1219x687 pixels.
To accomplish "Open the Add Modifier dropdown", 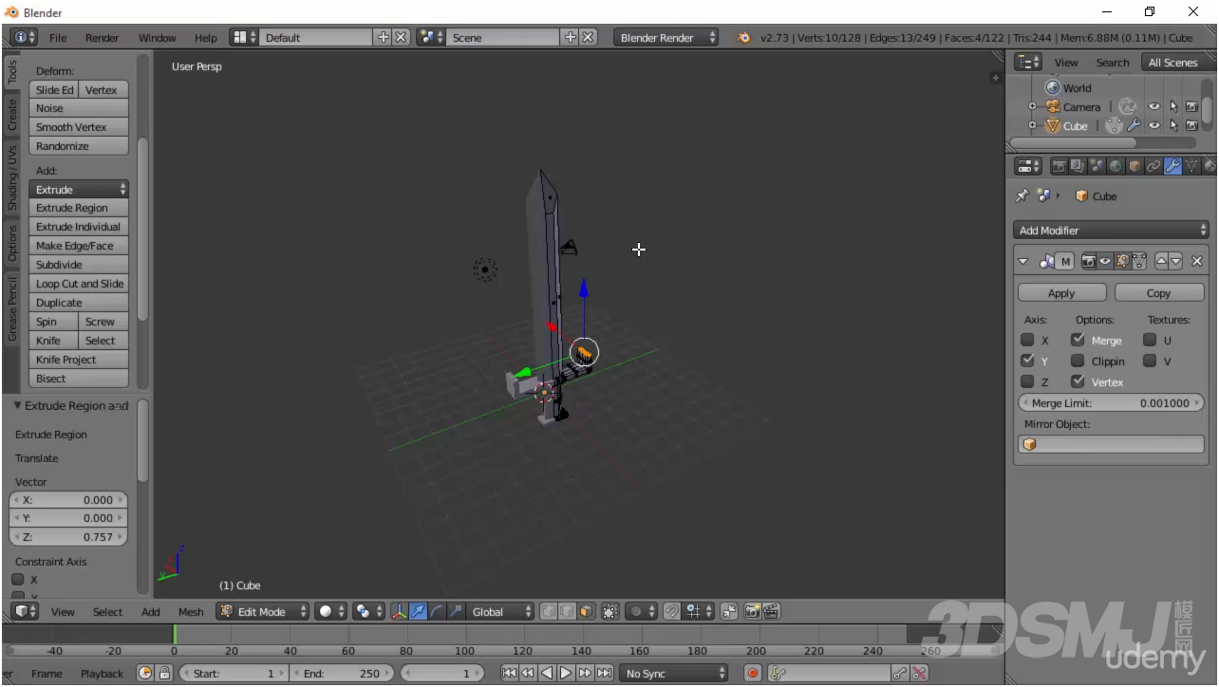I will click(1111, 230).
